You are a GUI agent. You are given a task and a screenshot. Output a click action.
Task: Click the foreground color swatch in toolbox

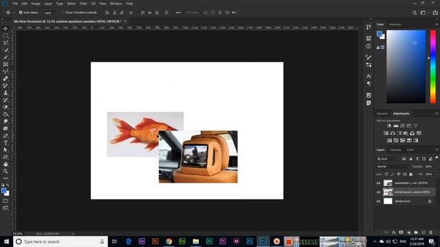pyautogui.click(x=3, y=191)
